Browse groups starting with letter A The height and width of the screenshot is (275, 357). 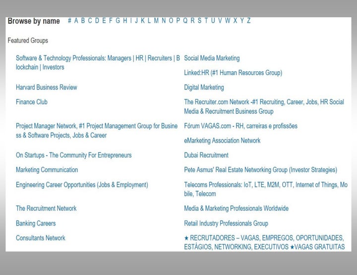(76, 21)
